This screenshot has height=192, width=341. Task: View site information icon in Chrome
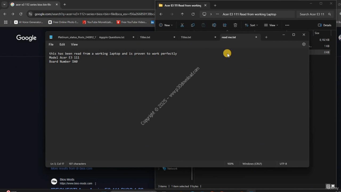[x=30, y=14]
